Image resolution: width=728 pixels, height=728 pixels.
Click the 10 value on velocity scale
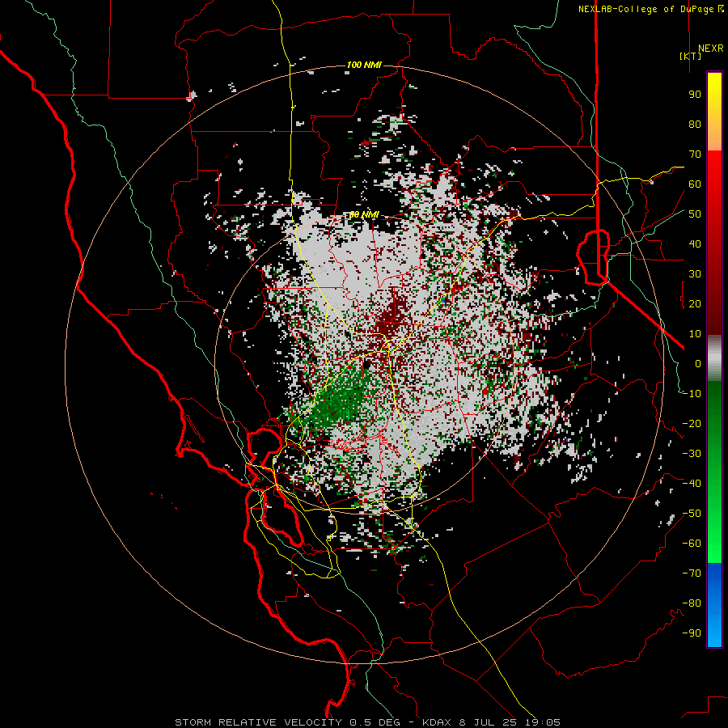click(695, 334)
